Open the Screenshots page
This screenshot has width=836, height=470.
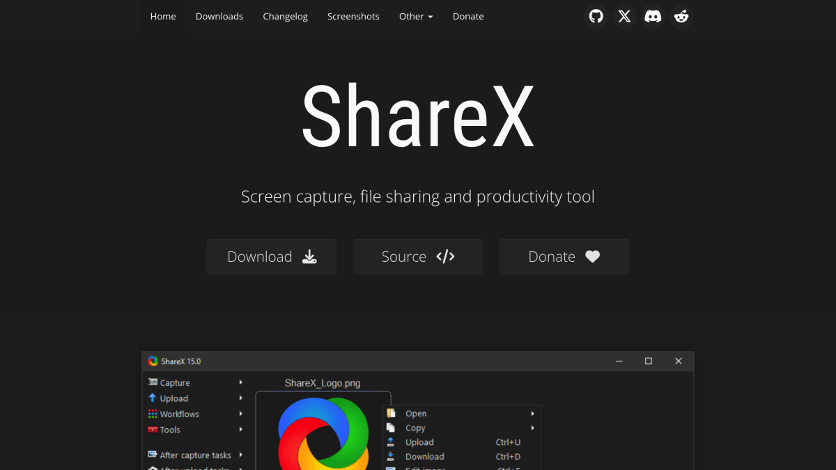pos(353,16)
